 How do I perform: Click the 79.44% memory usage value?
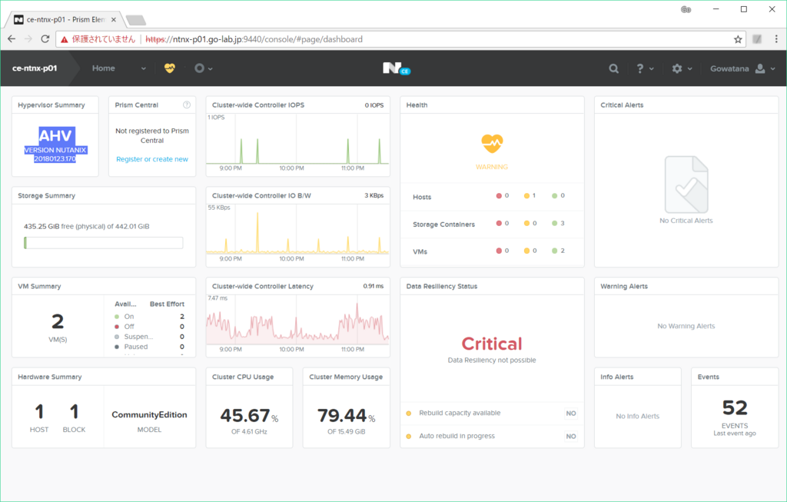[347, 416]
